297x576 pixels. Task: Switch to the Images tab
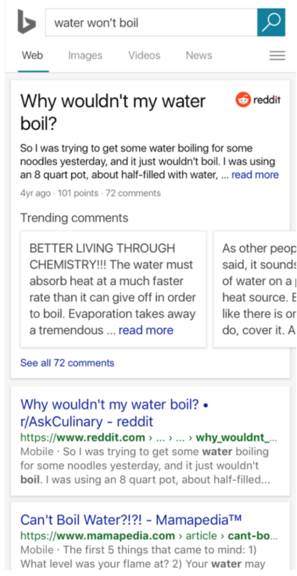(x=85, y=56)
